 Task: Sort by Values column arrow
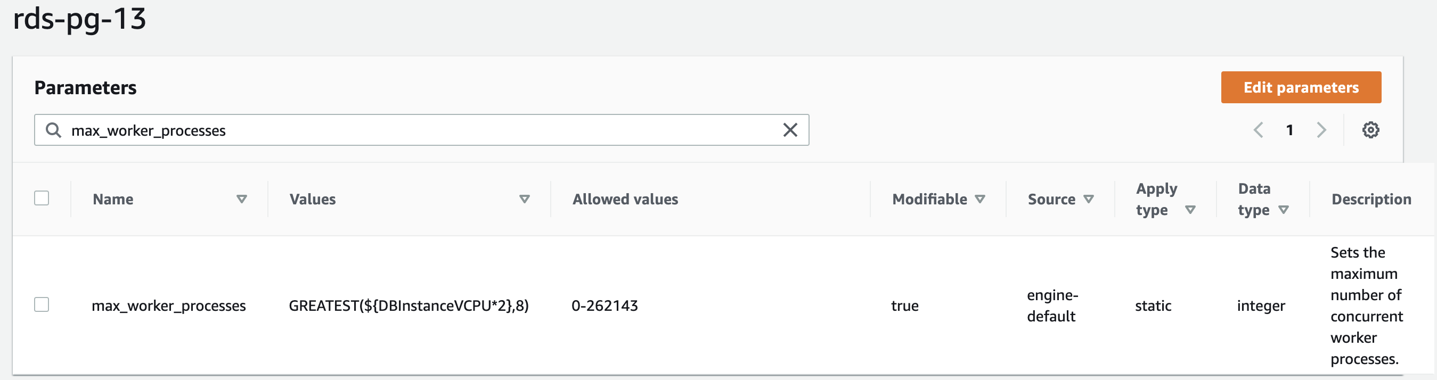(525, 200)
